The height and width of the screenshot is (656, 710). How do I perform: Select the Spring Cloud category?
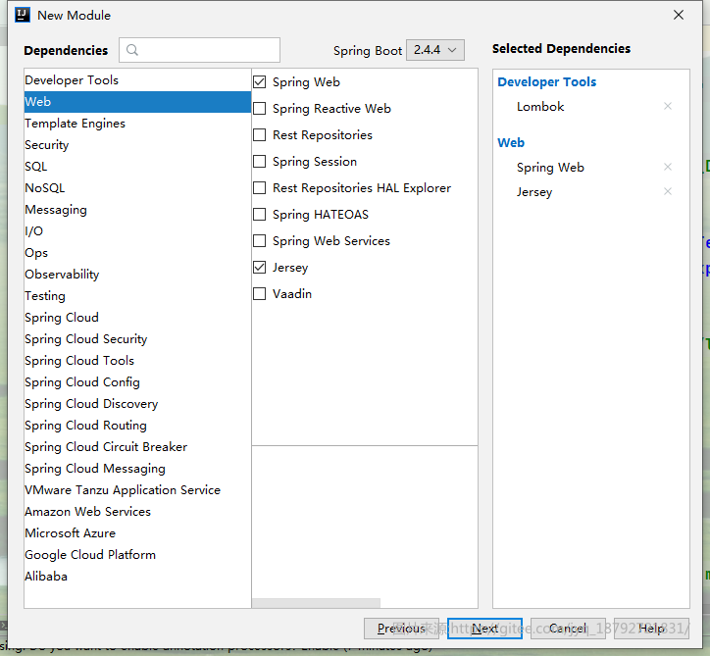click(x=137, y=318)
